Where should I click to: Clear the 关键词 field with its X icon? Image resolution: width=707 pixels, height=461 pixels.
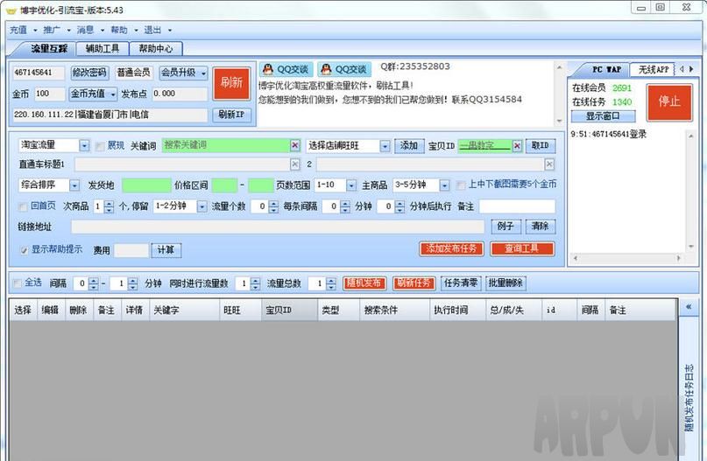coord(294,146)
